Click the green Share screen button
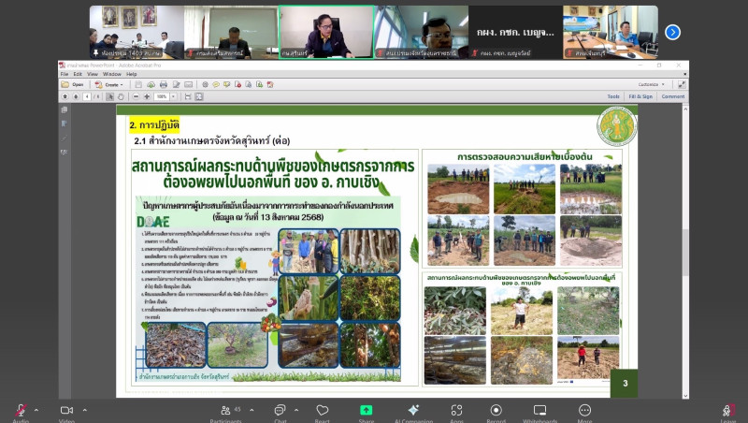748x423 pixels. [366, 411]
